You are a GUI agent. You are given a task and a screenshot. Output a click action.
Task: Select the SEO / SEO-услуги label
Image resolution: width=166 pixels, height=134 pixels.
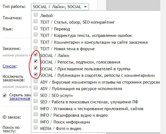56,95
